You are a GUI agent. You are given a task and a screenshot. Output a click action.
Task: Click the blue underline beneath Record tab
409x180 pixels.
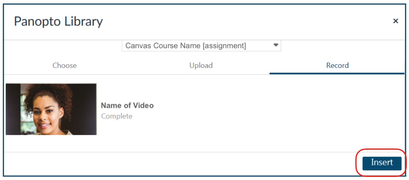click(337, 73)
